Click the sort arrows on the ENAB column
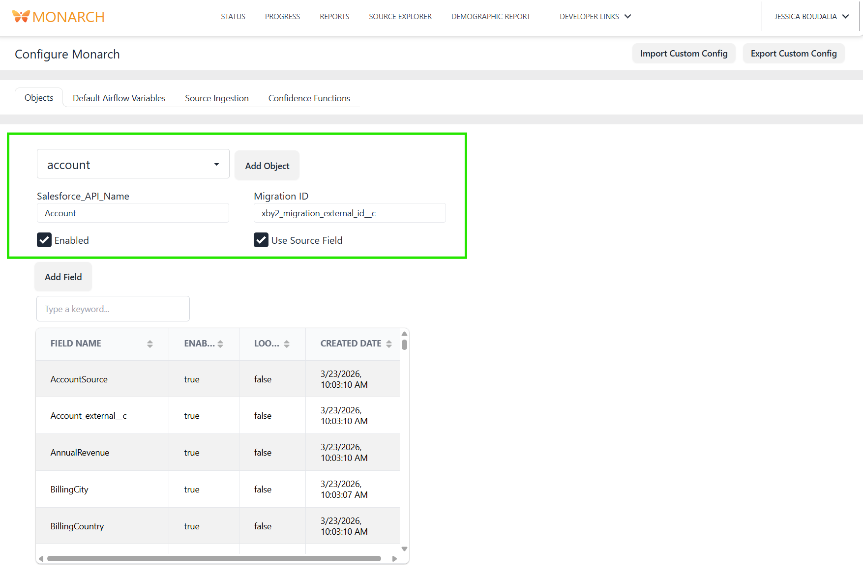 (x=219, y=344)
